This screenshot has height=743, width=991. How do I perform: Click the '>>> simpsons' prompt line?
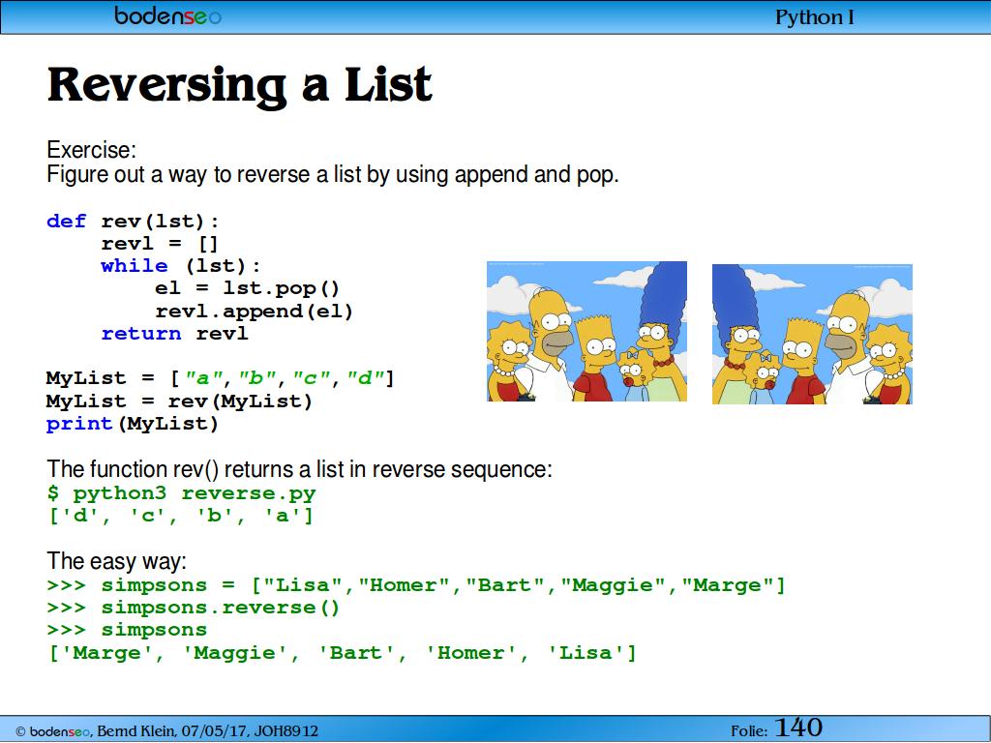[x=127, y=630]
